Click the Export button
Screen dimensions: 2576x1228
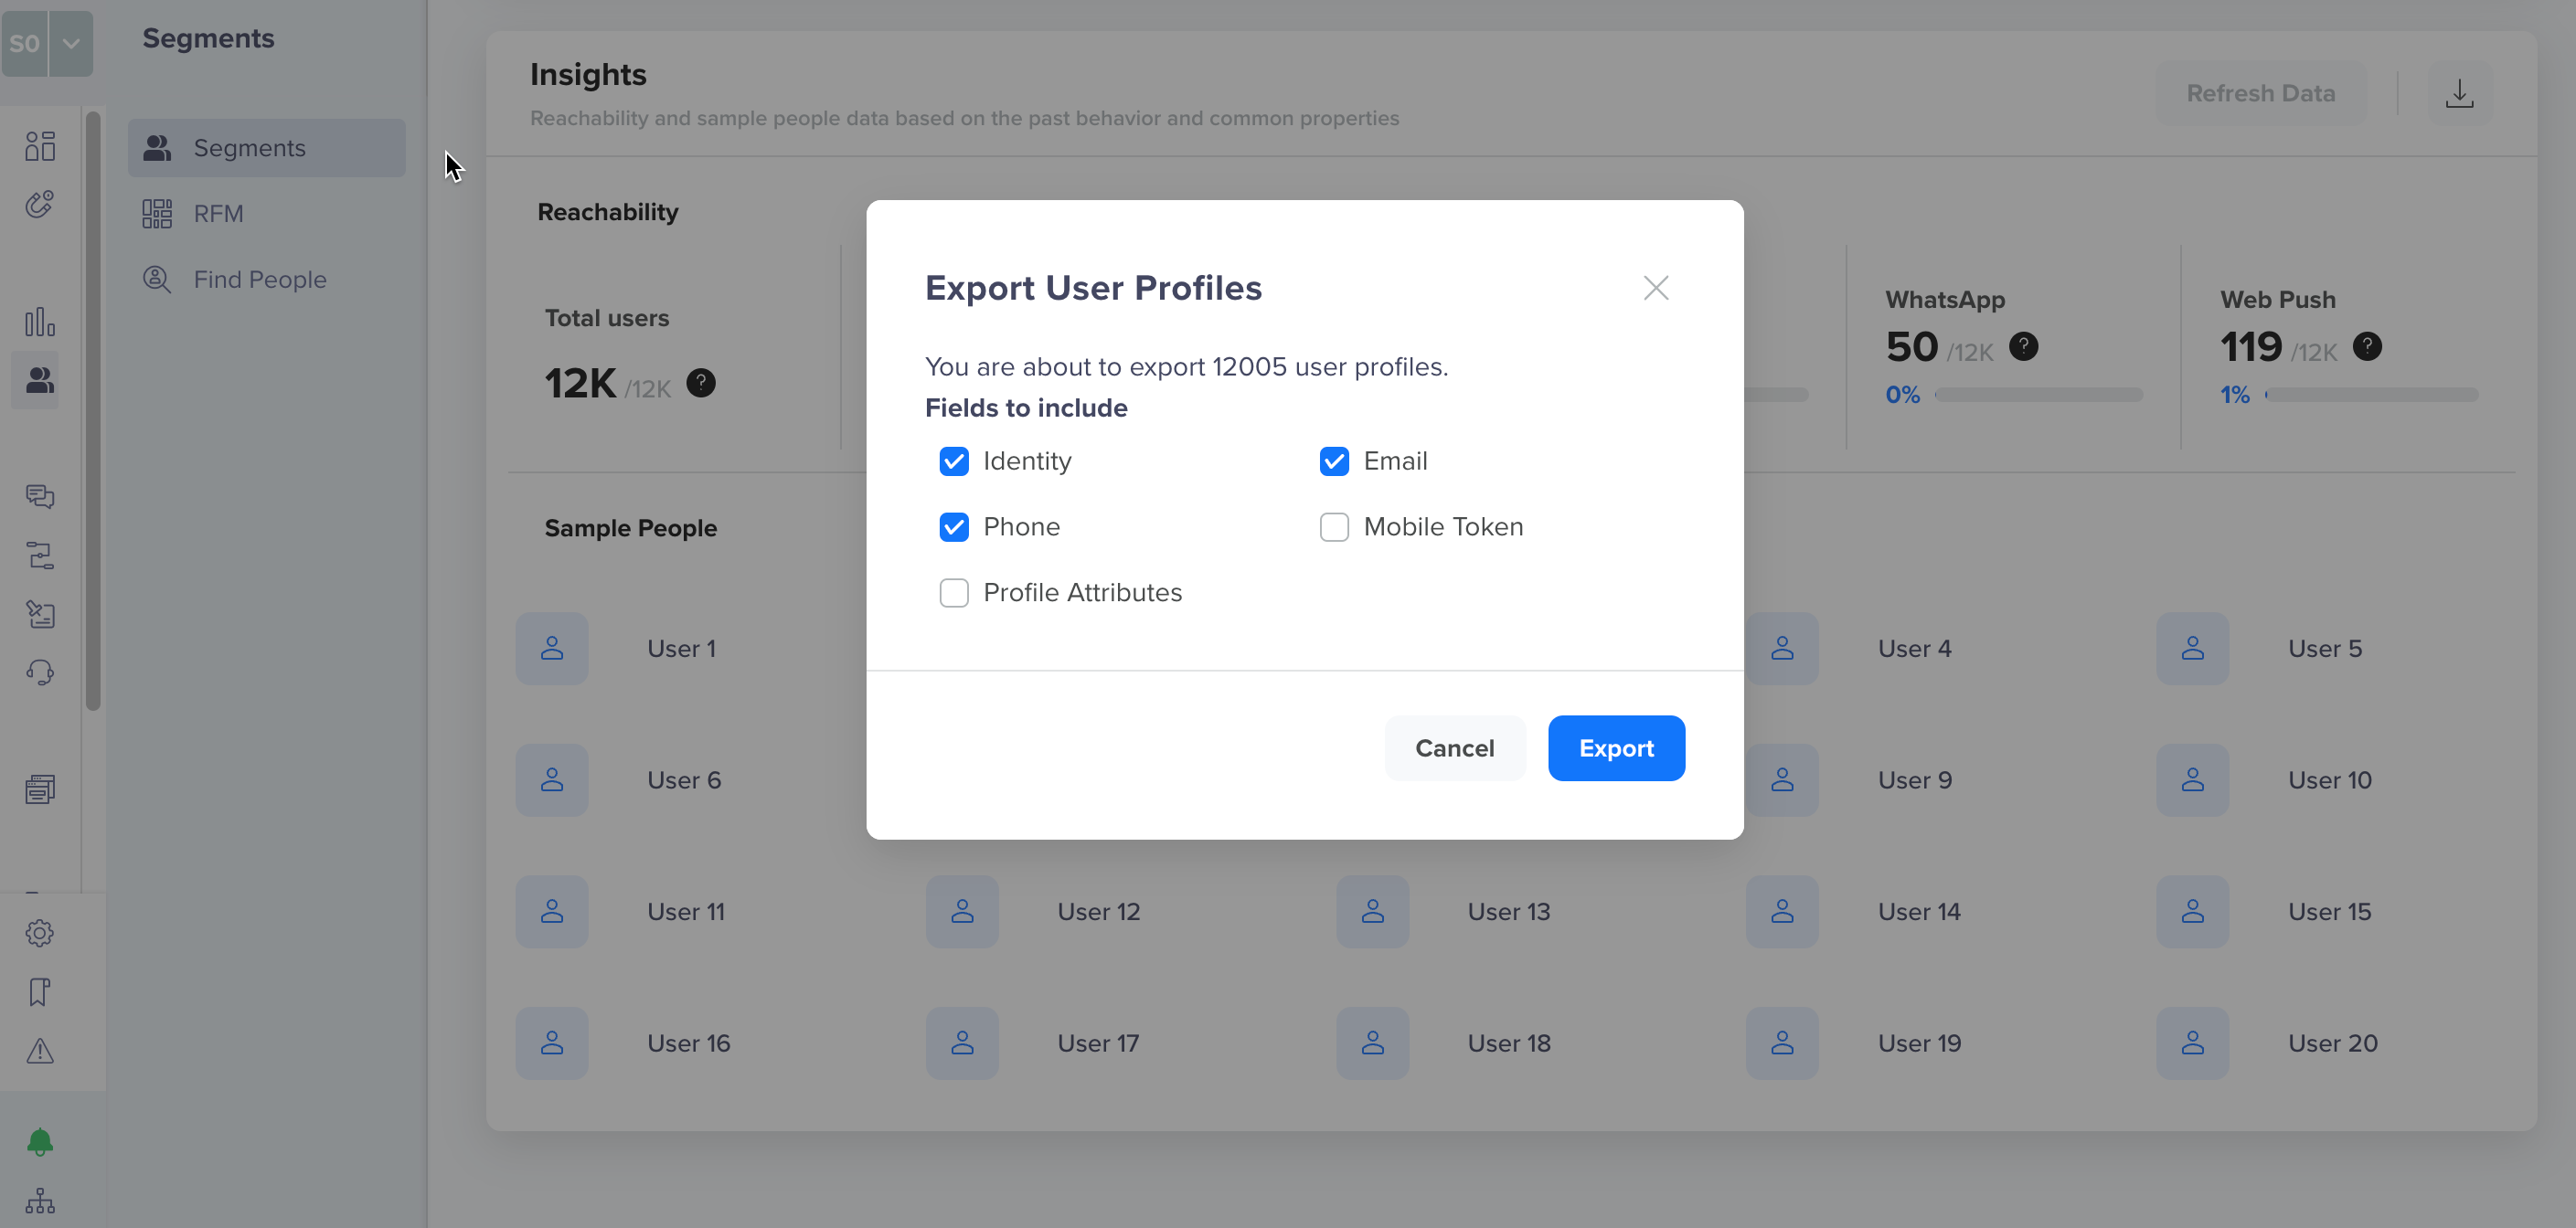tap(1616, 747)
